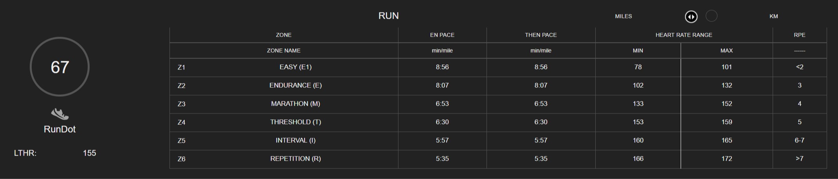Click the THEN PACE column header
This screenshot has width=838, height=179.
[541, 35]
